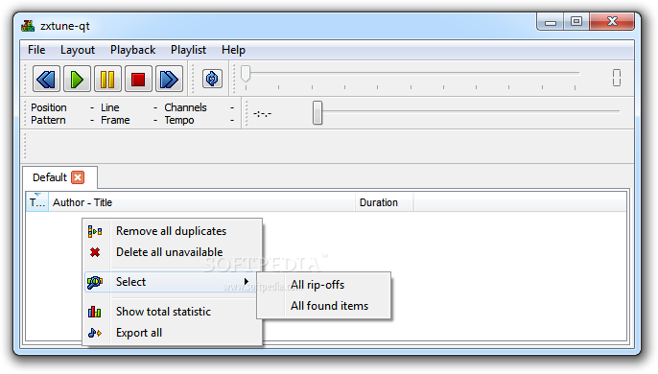Open the File menu
The image size is (658, 374).
click(36, 50)
